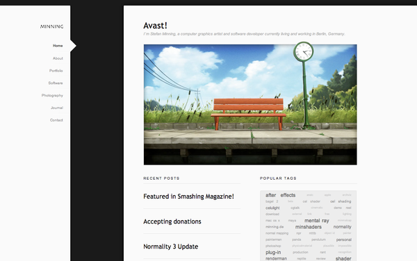
Task: Select the 'photoshop' tag
Action: click(x=273, y=246)
